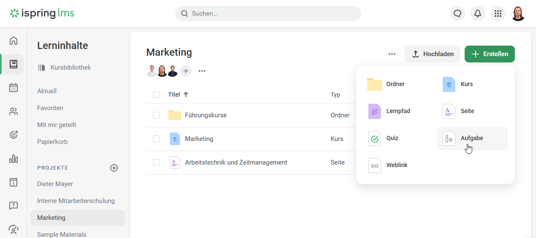
Task: Open the more options menu beside Hochladen
Action: [x=392, y=54]
